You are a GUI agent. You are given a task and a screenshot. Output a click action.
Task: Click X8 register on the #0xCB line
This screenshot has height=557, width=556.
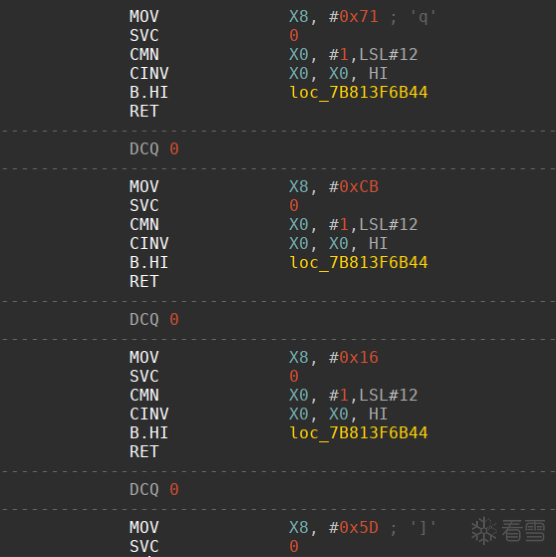[x=299, y=187]
